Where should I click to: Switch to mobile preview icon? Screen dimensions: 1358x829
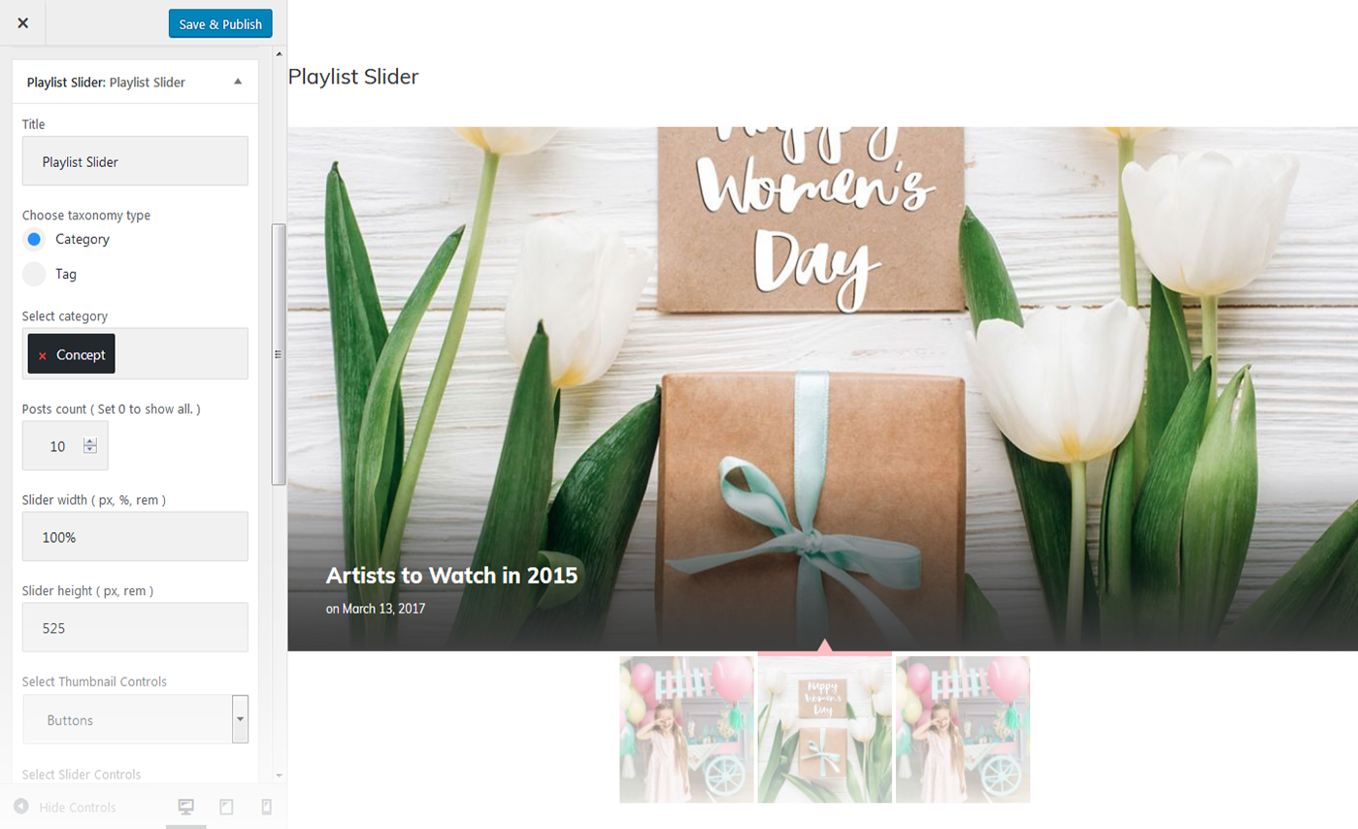267,807
